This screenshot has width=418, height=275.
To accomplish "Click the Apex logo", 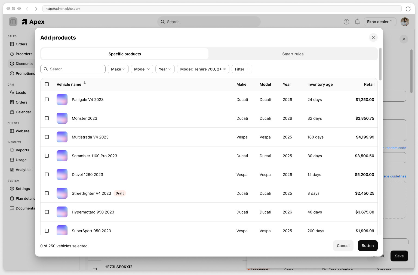I will pyautogui.click(x=33, y=22).
